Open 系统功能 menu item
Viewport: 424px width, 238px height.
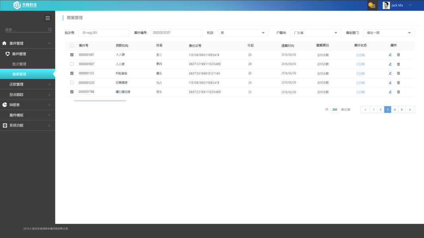click(27, 125)
